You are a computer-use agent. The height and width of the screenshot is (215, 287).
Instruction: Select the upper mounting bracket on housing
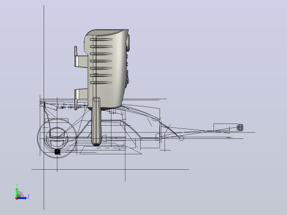click(81, 57)
